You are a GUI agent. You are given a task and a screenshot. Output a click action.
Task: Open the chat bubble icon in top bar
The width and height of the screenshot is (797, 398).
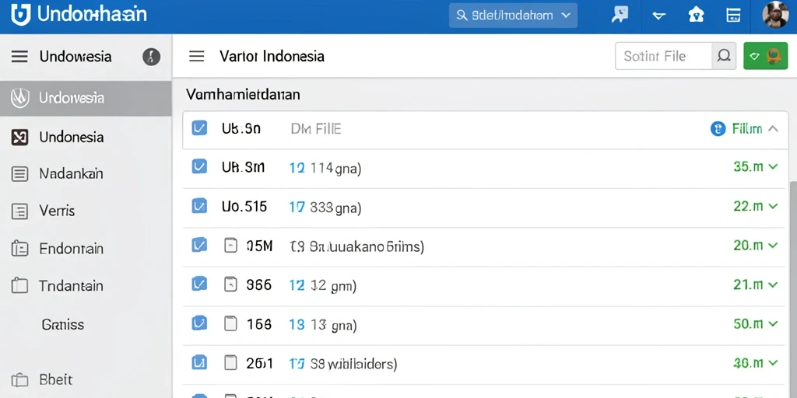(620, 15)
